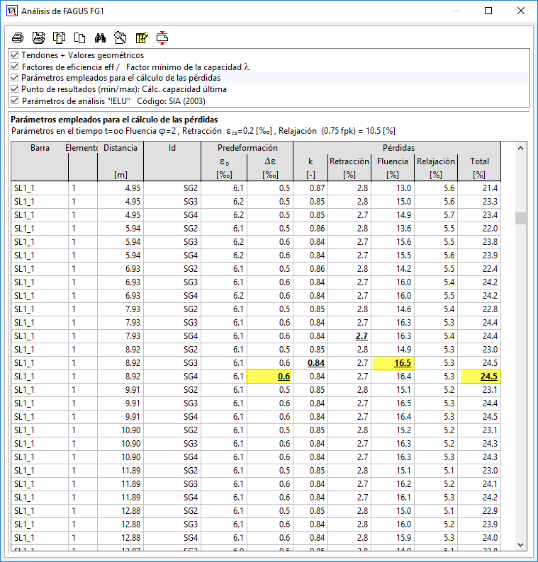This screenshot has width=538, height=562.
Task: Uncheck Parámetros empleados para el cálculo de las pérdidas
Action: tap(15, 78)
